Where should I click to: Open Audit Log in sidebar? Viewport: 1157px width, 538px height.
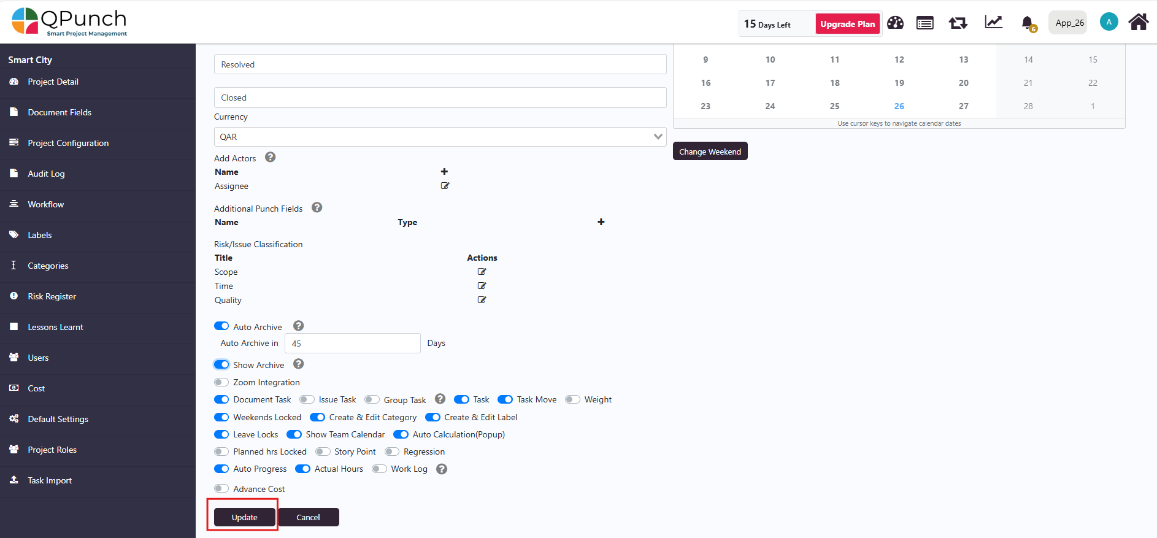click(46, 174)
